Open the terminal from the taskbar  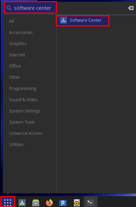coord(90,202)
